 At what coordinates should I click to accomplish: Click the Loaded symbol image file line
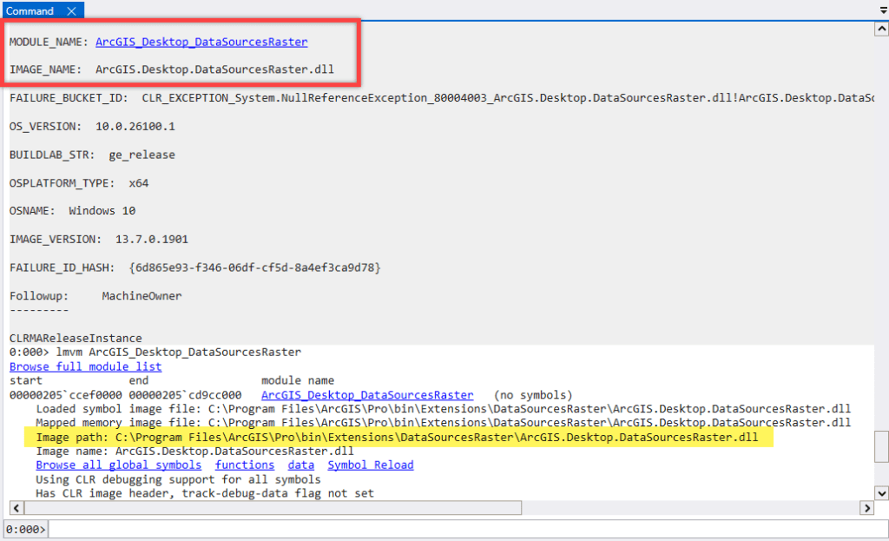click(444, 409)
